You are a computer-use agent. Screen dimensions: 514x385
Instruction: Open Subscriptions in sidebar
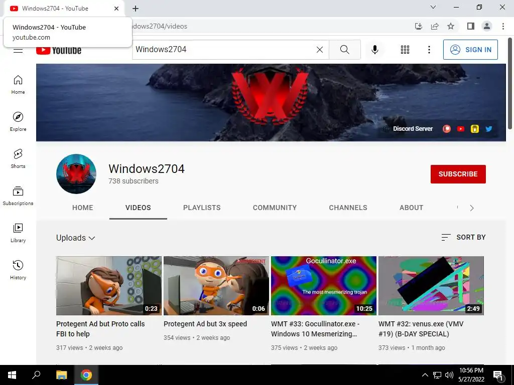coord(18,196)
